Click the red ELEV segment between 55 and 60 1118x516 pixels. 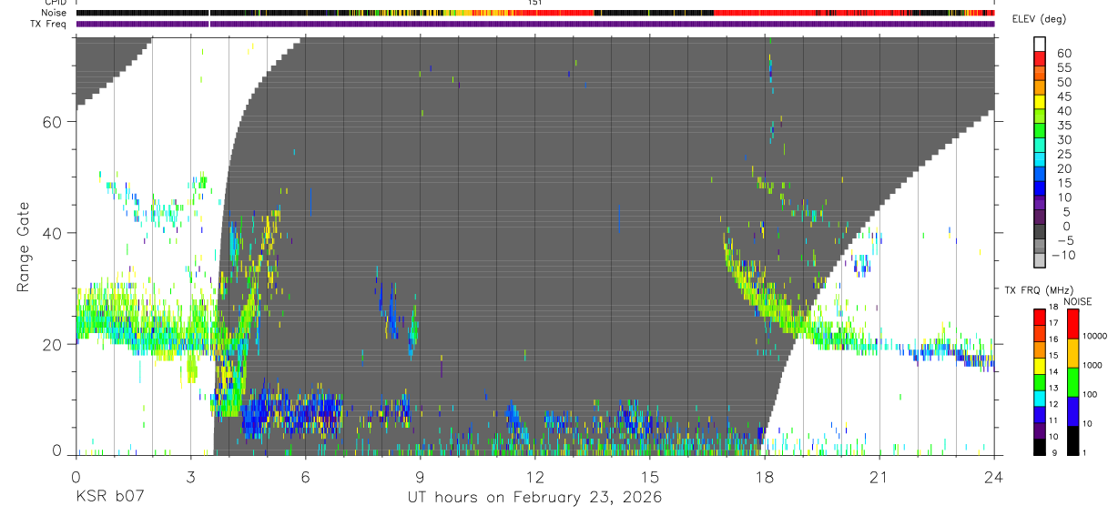(1040, 57)
